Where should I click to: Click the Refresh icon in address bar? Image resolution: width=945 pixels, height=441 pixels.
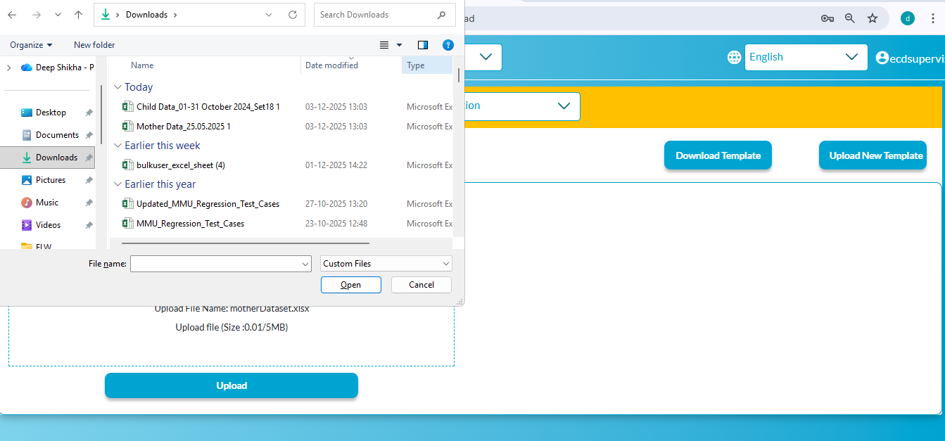(293, 15)
